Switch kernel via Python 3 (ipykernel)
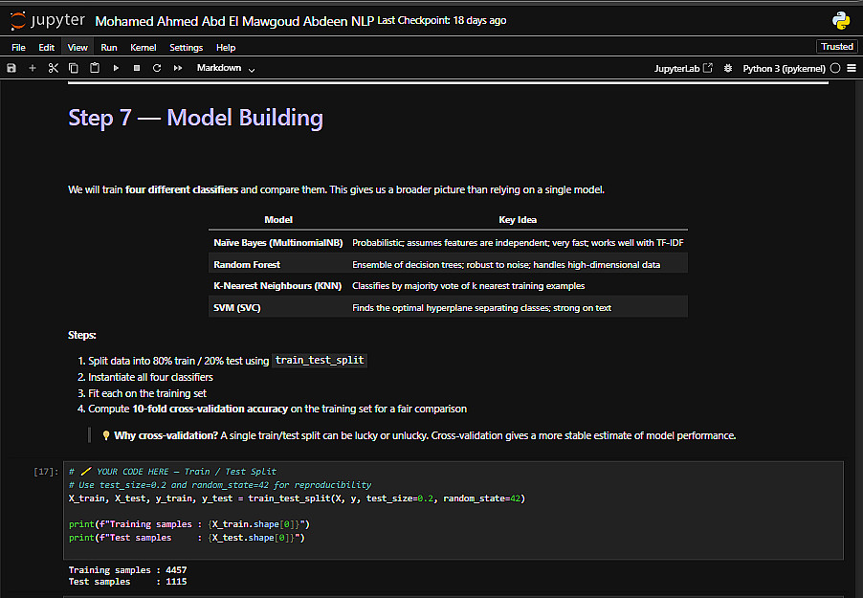Image resolution: width=863 pixels, height=598 pixels. [785, 69]
